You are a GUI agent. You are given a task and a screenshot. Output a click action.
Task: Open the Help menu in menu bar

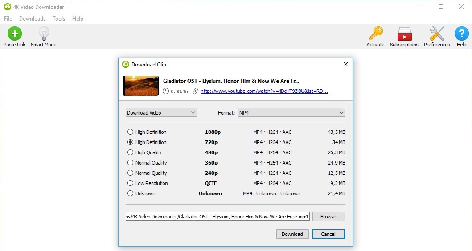(x=78, y=18)
